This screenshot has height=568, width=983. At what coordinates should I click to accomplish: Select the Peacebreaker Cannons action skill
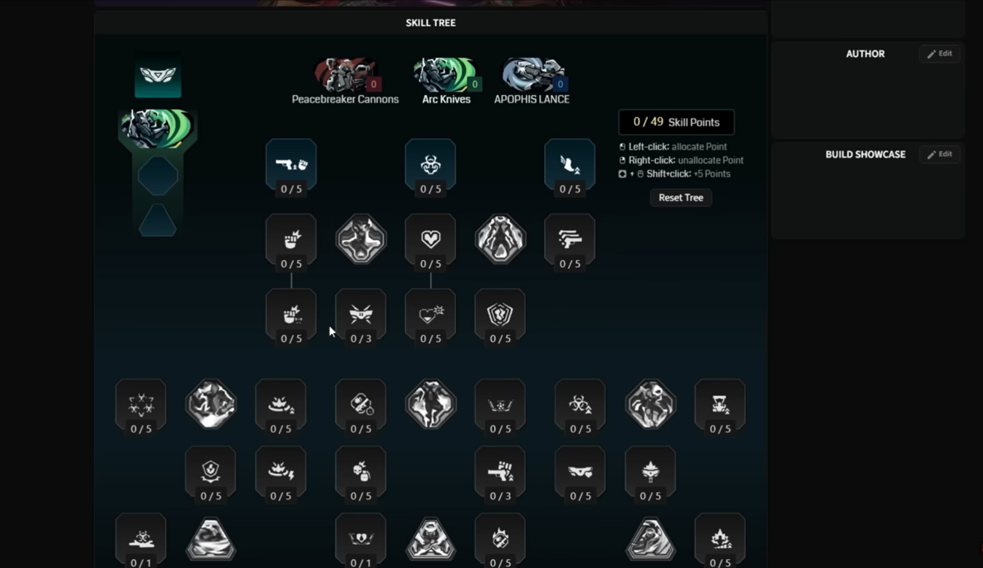pos(345,80)
